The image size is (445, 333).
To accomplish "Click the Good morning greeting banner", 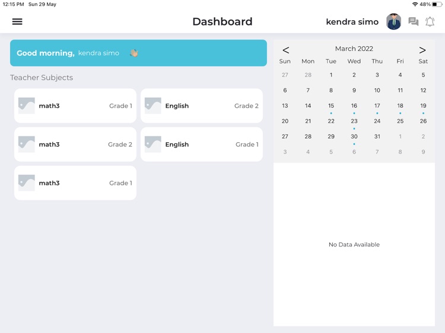I will click(138, 53).
